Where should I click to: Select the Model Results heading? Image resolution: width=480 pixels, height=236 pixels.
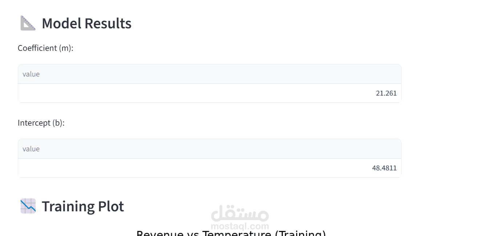[x=86, y=23]
